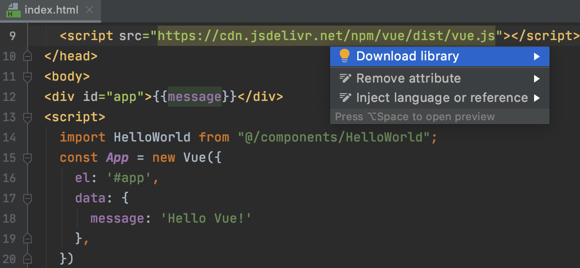The width and height of the screenshot is (580, 268).
Task: Click the pencil icon beside Inject language
Action: [x=345, y=98]
